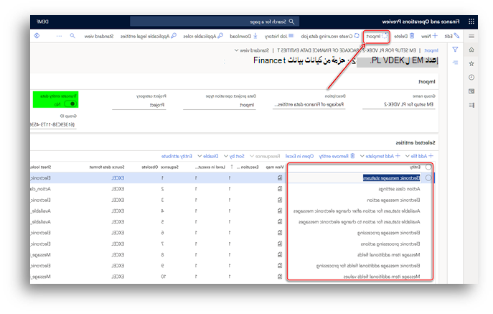Open the app launcher waffle icon
Viewport: 493px width, 314px height.
471,22
